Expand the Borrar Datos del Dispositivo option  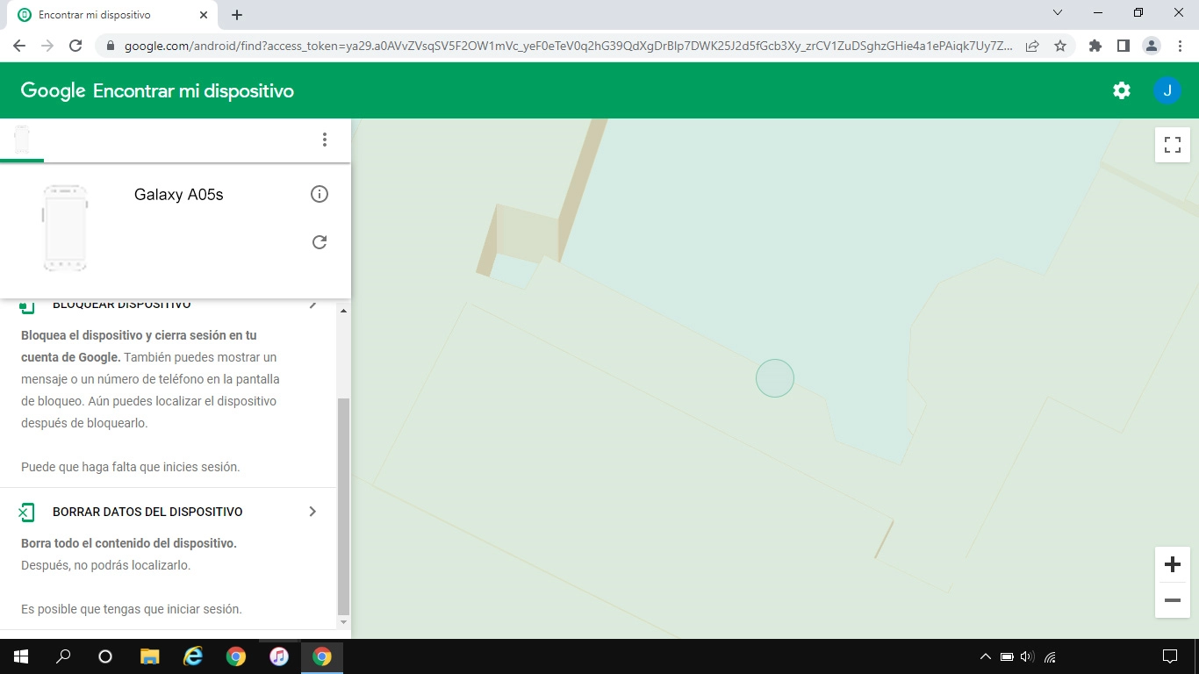(x=312, y=511)
